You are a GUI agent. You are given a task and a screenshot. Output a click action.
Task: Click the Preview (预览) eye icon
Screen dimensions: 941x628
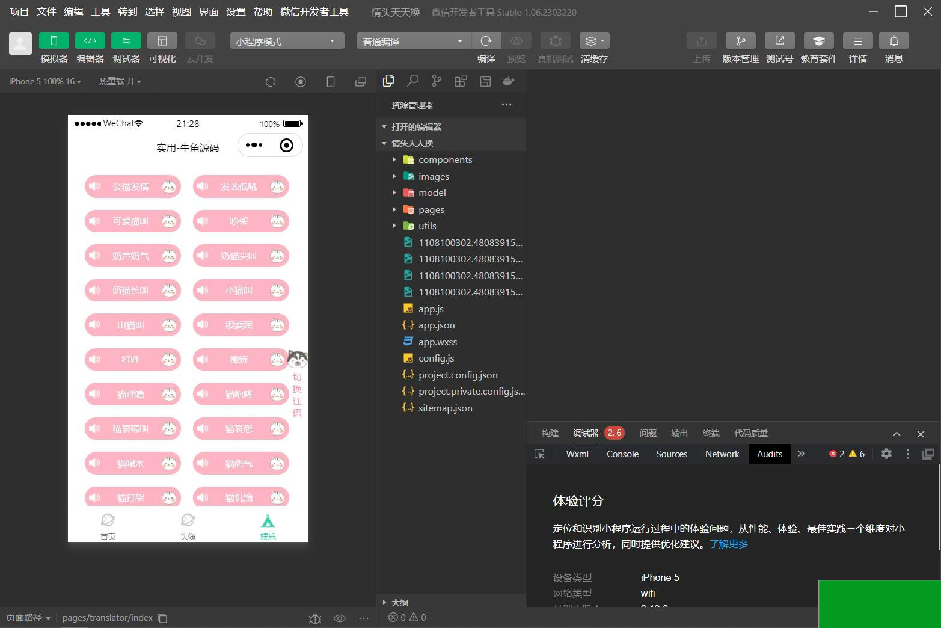[x=516, y=41]
